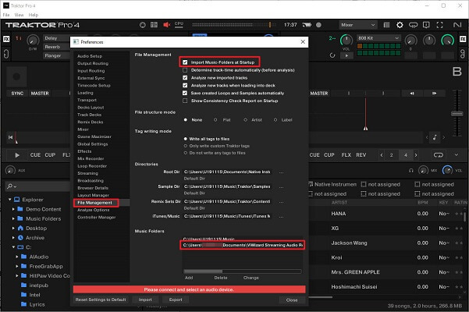Select the Flat file structure mode
Screen dimensions: 469x312
(215, 120)
